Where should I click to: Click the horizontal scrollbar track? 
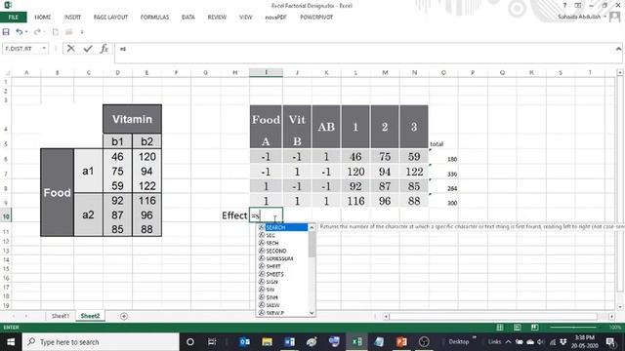click(x=492, y=316)
